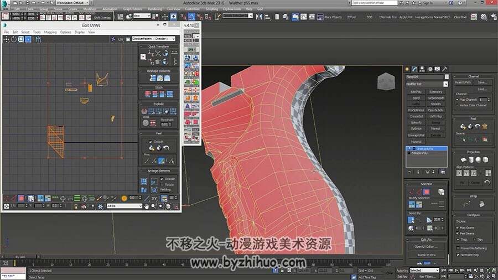Viewport: 498px width, 280px height.
Task: Click the object color swatch beside object name
Action: 447,77
